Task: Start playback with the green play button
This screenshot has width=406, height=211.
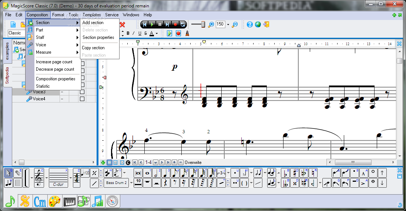Action: click(x=152, y=24)
